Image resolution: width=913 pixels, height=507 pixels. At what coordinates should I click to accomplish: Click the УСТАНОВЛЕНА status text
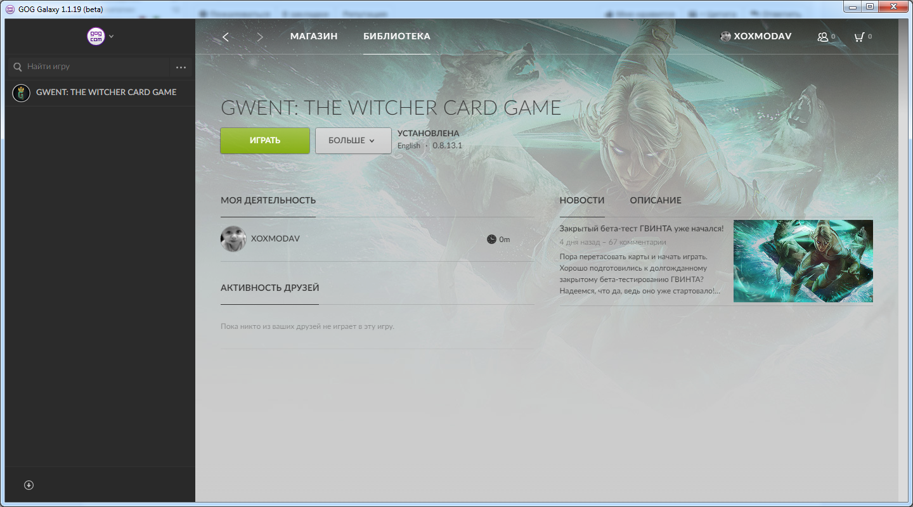[x=429, y=134]
